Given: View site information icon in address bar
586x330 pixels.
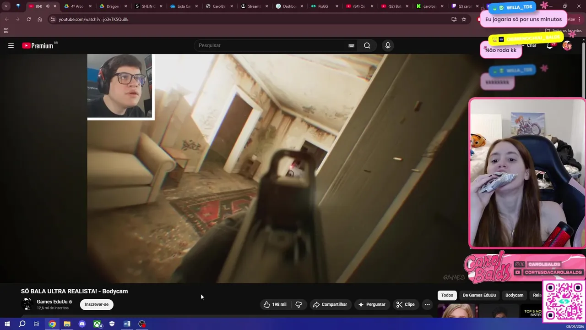Looking at the screenshot, I should click(53, 19).
